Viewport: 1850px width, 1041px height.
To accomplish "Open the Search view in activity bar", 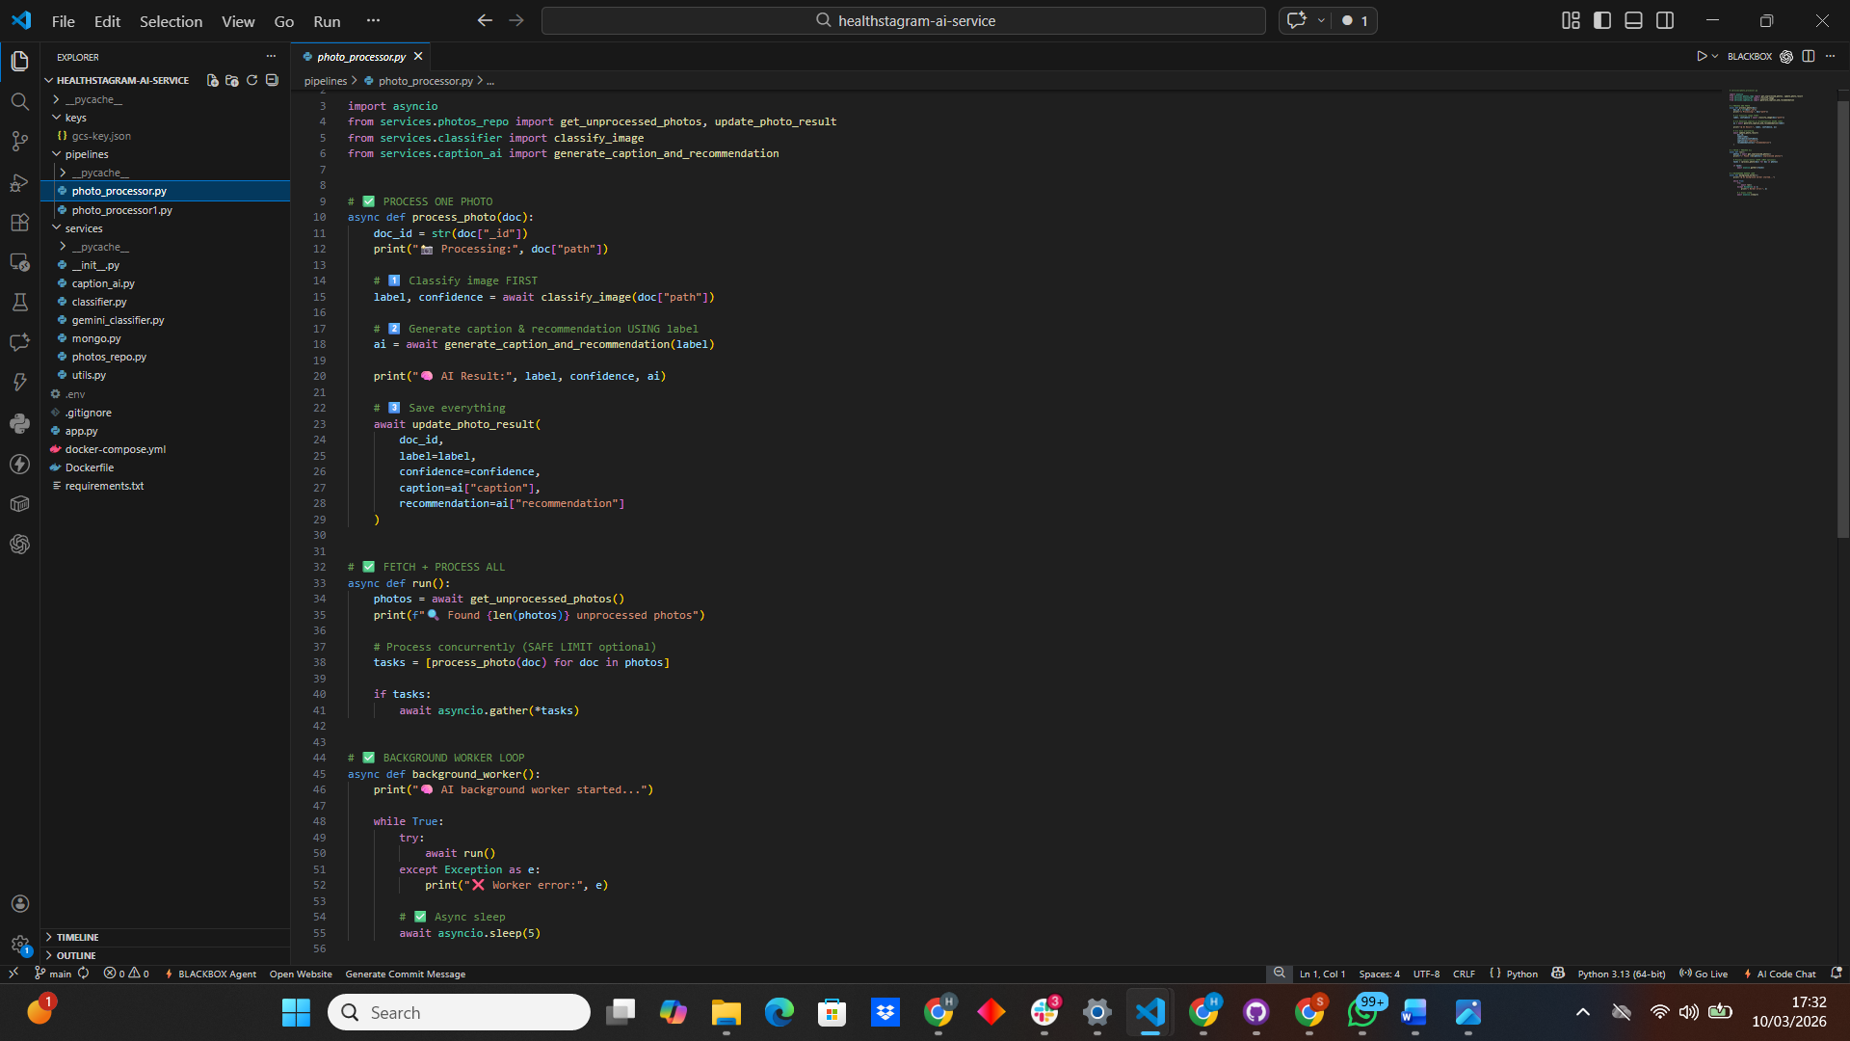I will coord(19,101).
